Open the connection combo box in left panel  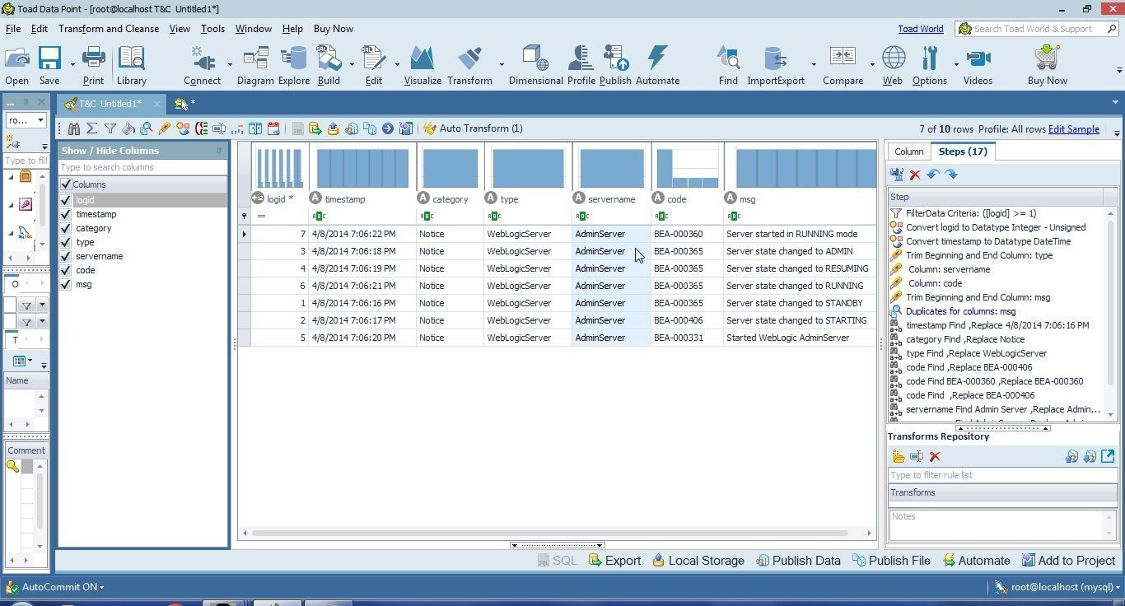[x=26, y=120]
